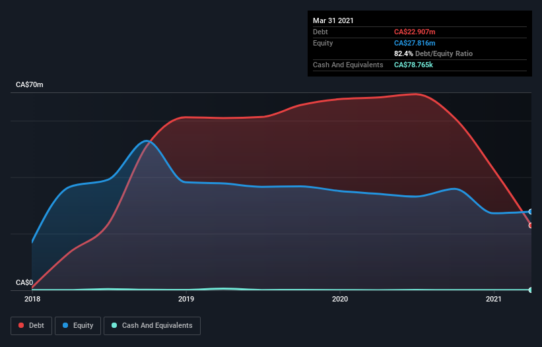This screenshot has height=347, width=542.
Task: Click the Debt row label in tooltip
Action: tap(320, 32)
